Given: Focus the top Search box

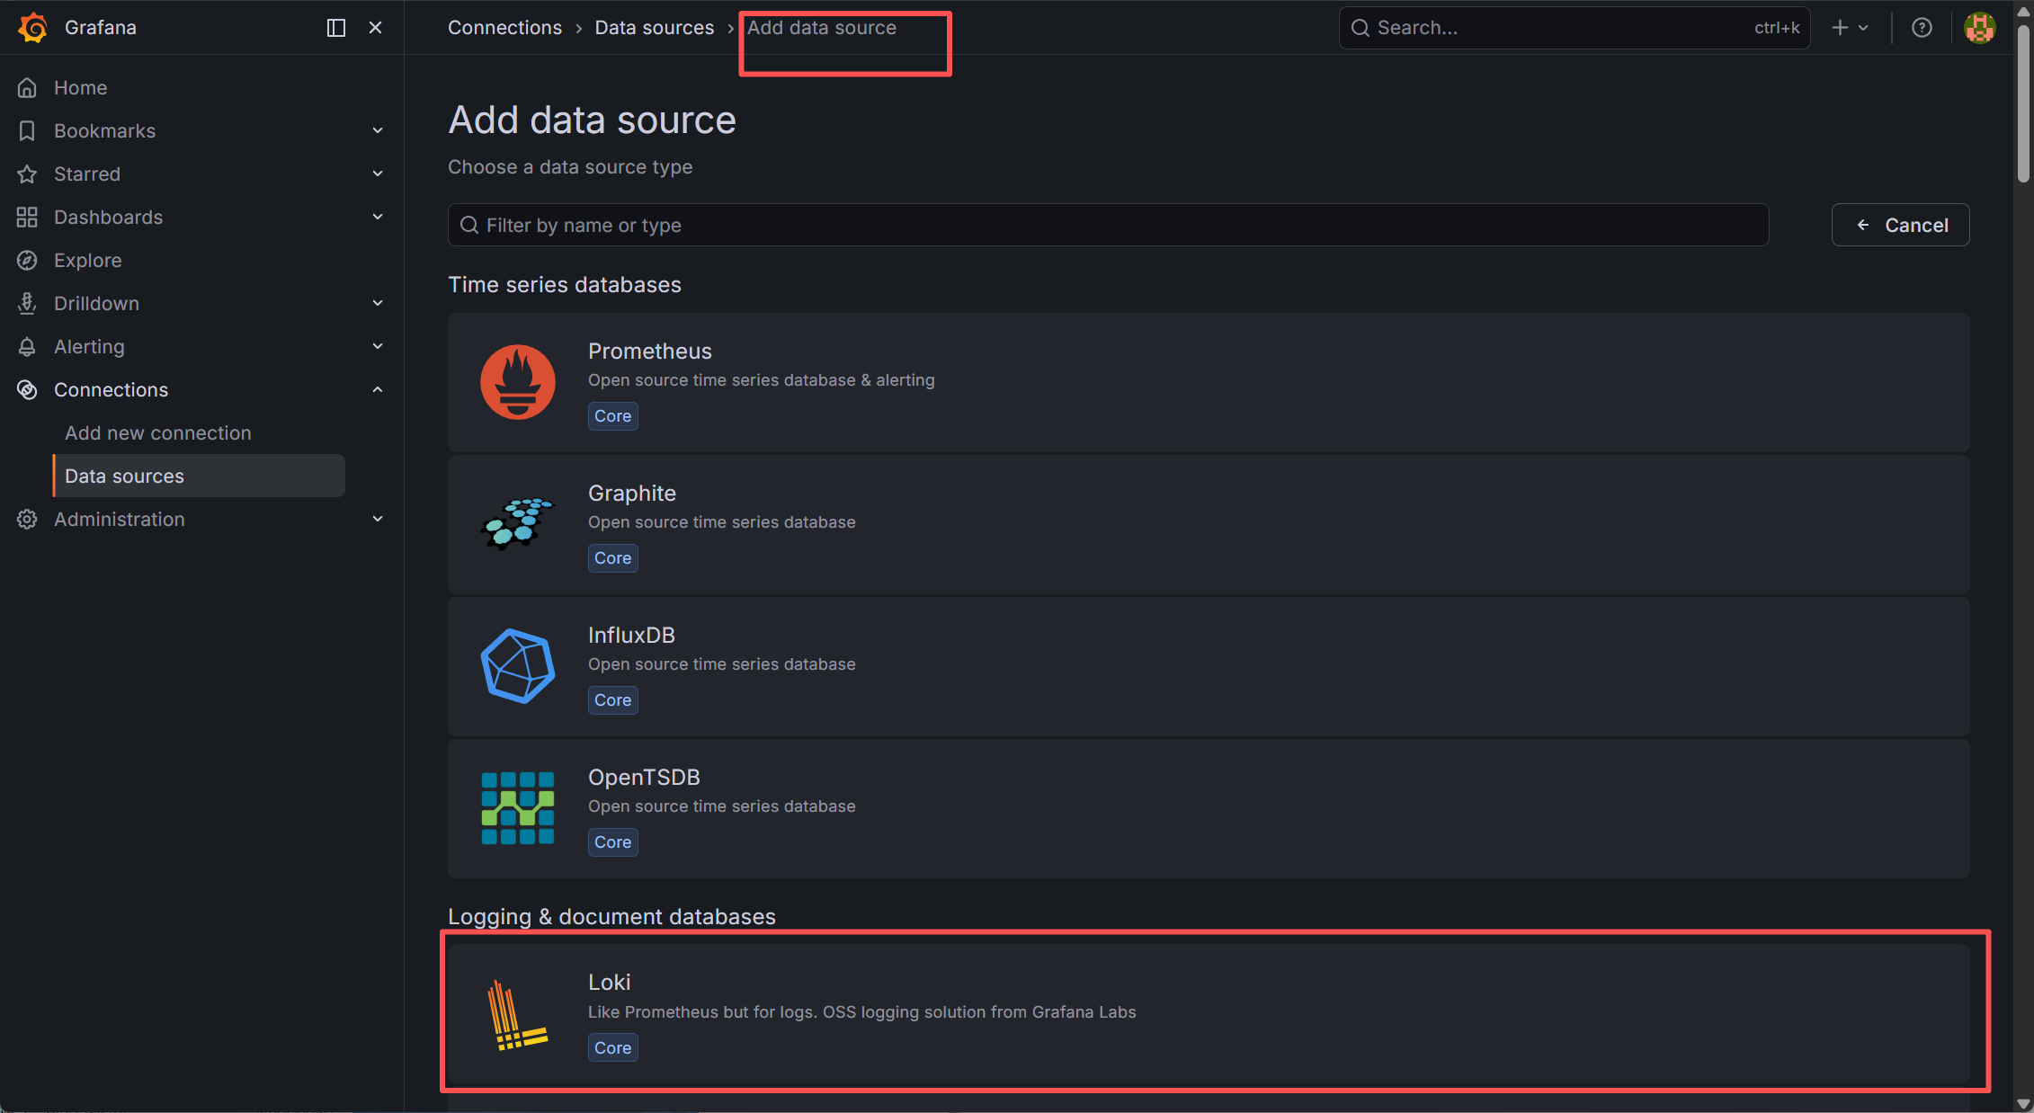Looking at the screenshot, I should (x=1575, y=28).
